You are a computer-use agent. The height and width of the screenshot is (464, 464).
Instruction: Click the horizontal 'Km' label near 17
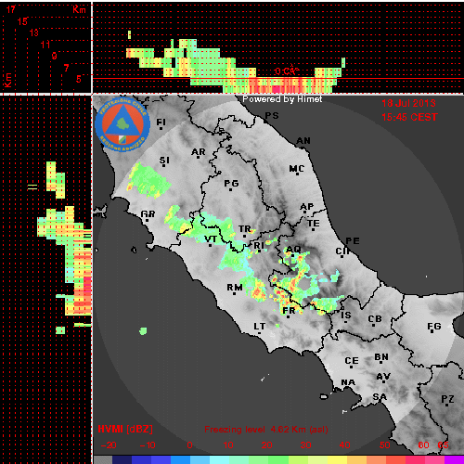(x=79, y=9)
